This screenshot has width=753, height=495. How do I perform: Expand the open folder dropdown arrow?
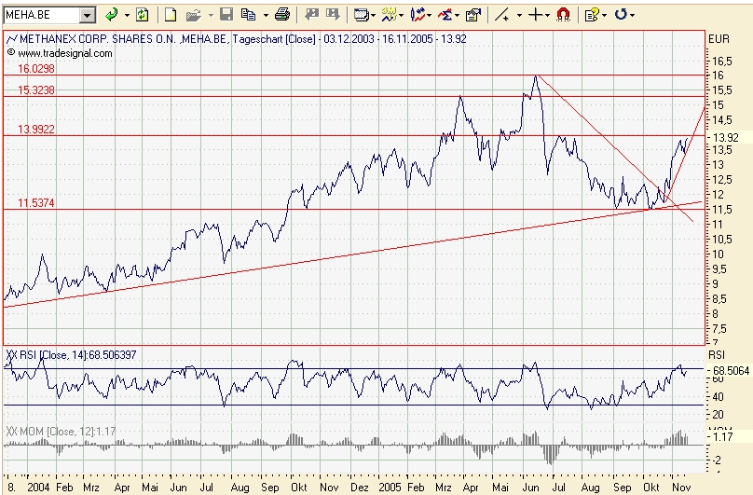[x=211, y=15]
